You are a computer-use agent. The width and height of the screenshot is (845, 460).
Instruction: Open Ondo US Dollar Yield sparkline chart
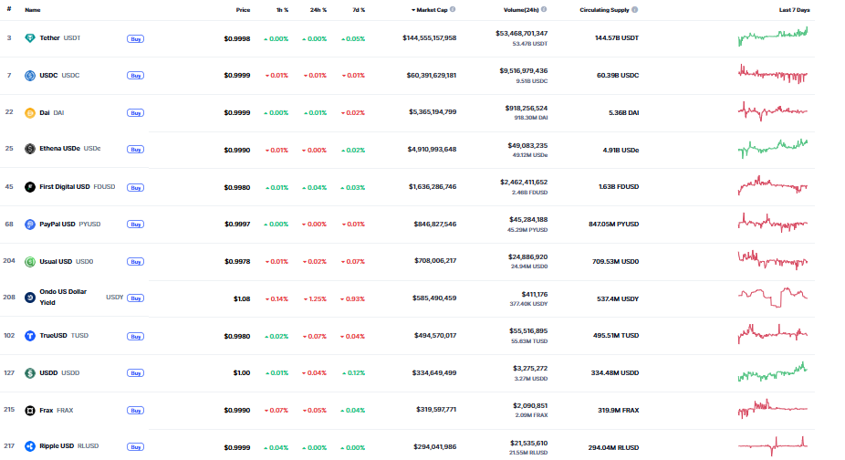point(773,298)
